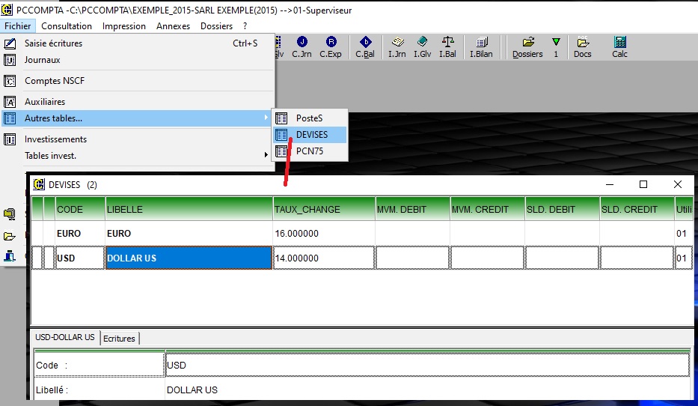Image resolution: width=698 pixels, height=406 pixels.
Task: Open the Consultation menu
Action: (67, 26)
